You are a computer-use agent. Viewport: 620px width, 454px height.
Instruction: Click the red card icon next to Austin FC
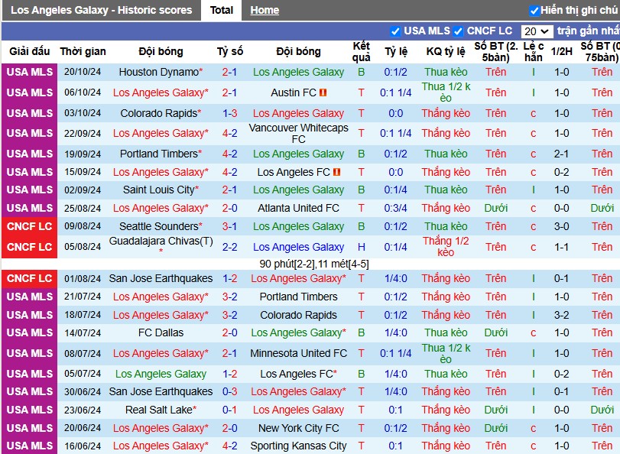coord(323,92)
